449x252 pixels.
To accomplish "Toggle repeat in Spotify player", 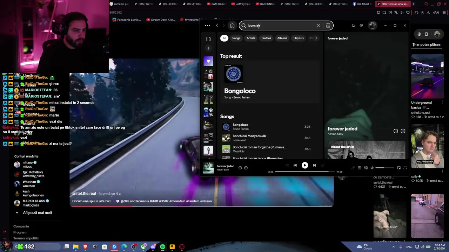I will pos(323,165).
